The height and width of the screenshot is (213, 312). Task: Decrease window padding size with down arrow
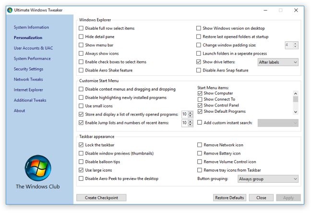(x=296, y=47)
